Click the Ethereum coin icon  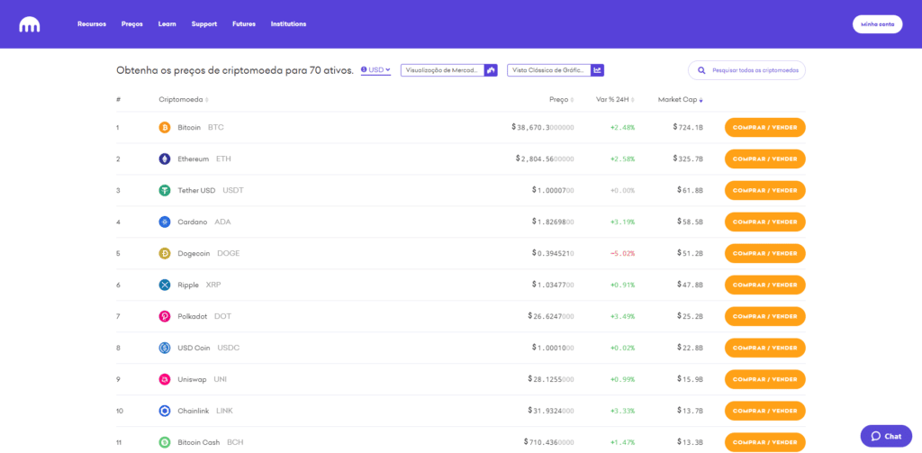pos(165,159)
